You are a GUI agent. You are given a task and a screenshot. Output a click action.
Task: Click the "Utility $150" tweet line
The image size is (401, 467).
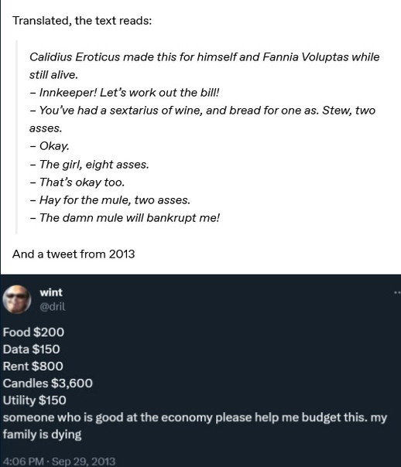[35, 401]
